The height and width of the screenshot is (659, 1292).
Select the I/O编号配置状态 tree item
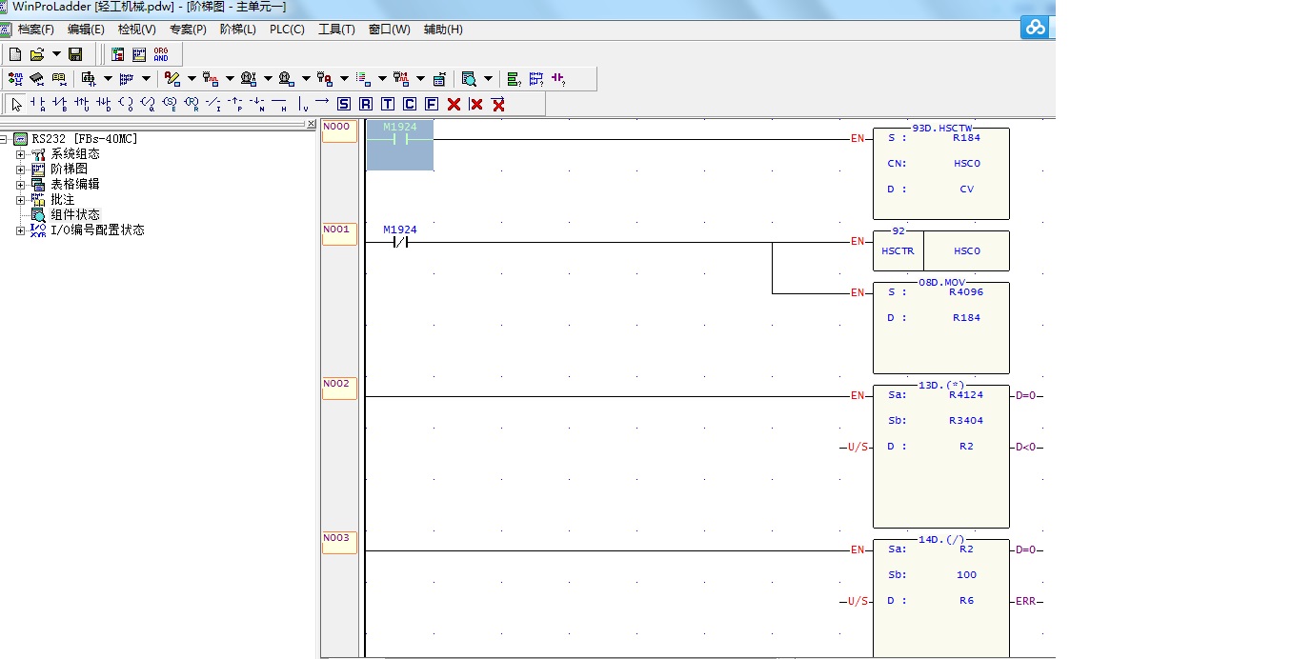point(96,230)
